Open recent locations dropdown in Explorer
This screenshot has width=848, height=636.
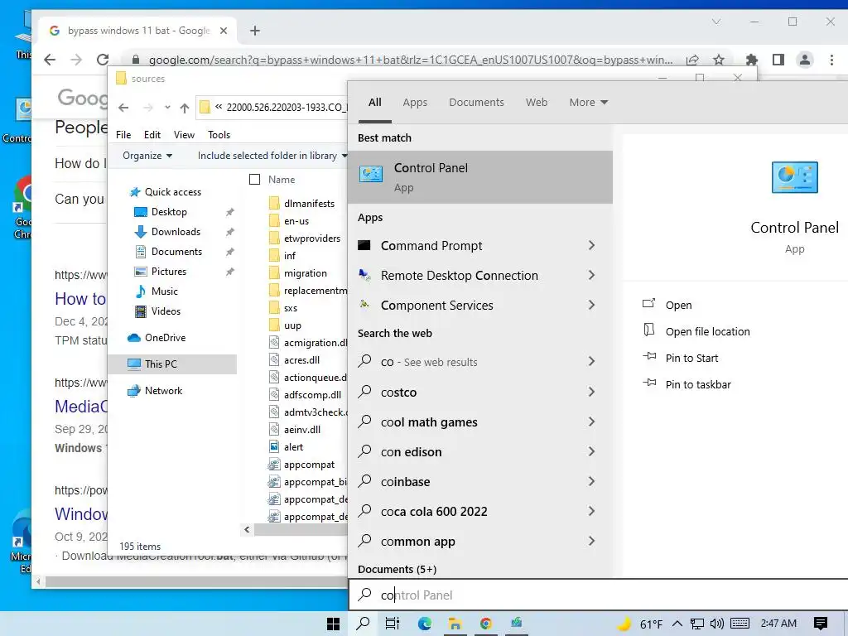167,107
